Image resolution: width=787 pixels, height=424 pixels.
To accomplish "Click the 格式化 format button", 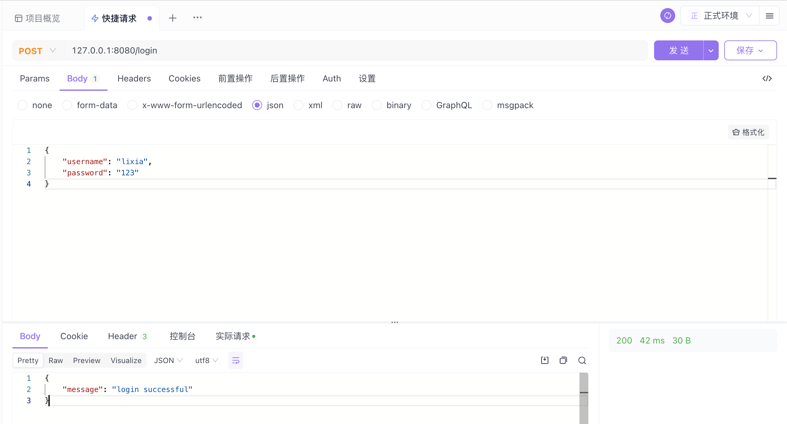I will point(748,132).
